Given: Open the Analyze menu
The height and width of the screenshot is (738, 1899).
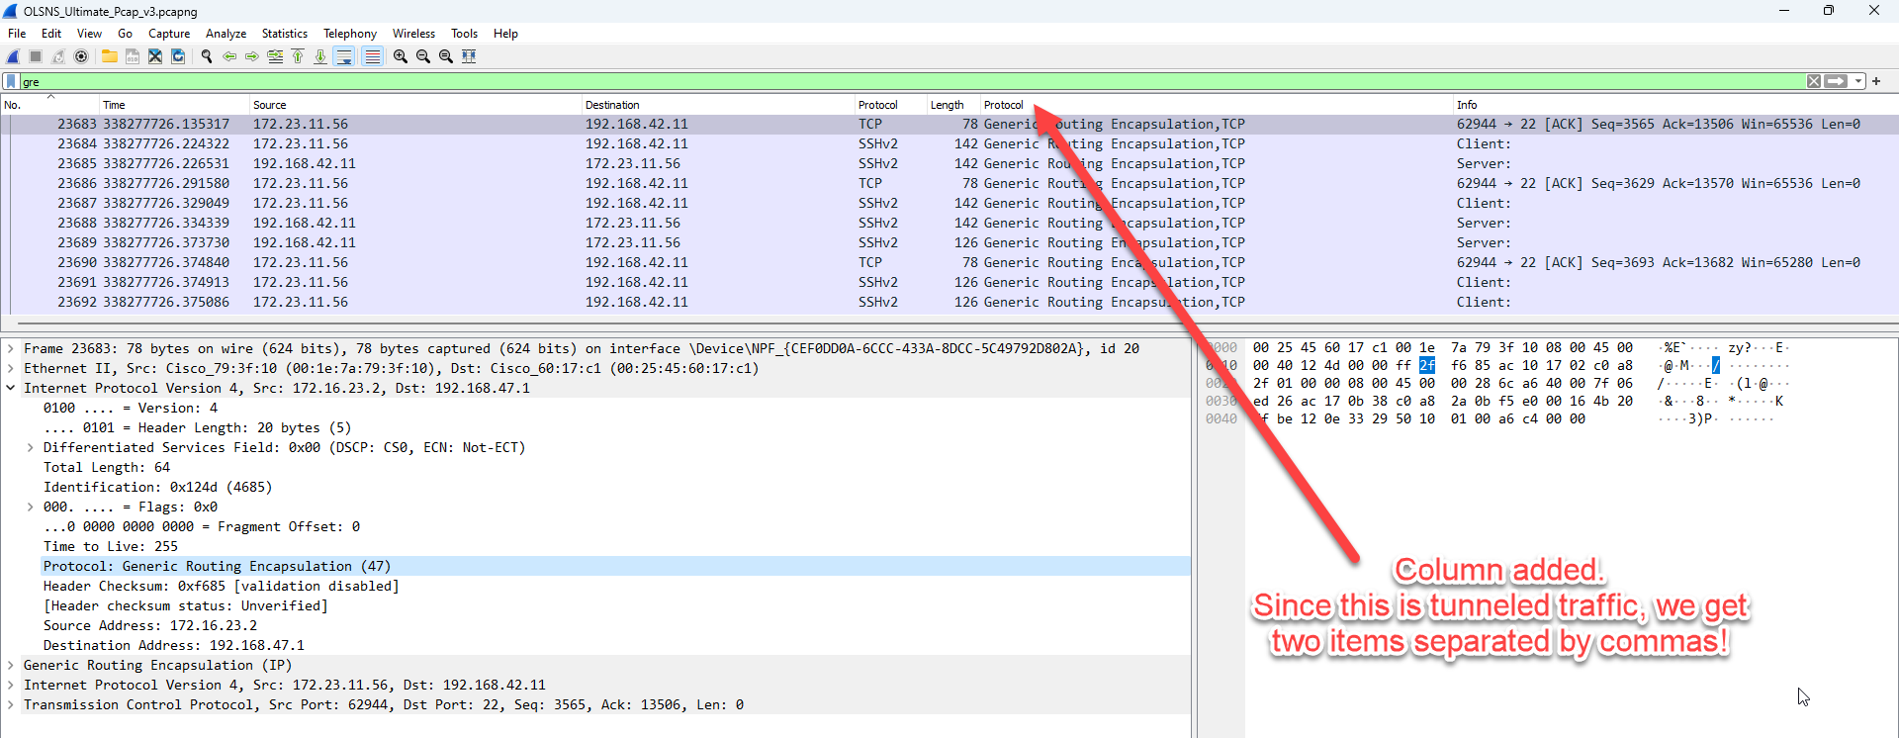Looking at the screenshot, I should [226, 34].
